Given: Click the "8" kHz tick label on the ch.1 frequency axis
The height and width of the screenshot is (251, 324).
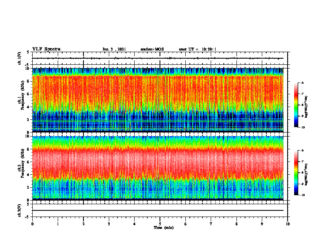Looking at the screenshot, I should click(x=29, y=81).
